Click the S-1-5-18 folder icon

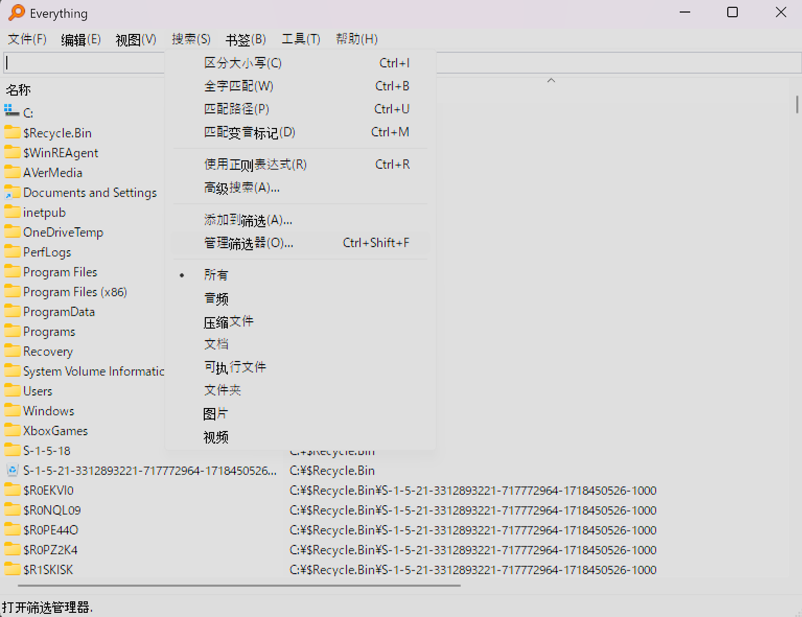coord(12,449)
